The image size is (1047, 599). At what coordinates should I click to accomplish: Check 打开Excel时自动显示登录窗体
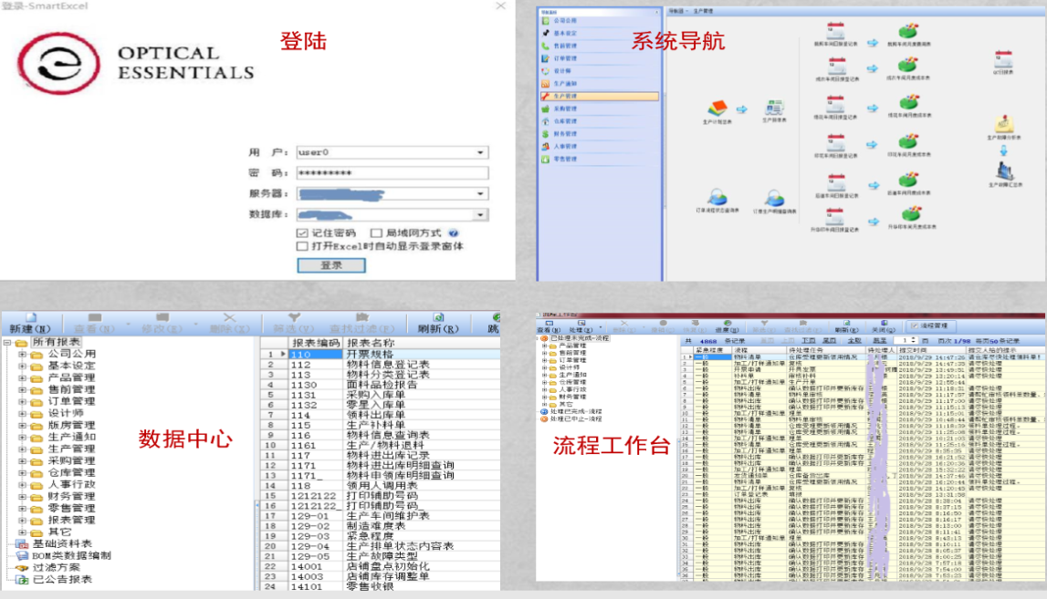point(302,246)
